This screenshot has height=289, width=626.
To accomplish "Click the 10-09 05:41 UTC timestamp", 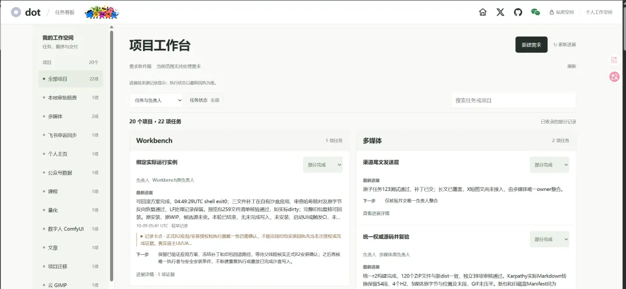I will (x=152, y=226).
